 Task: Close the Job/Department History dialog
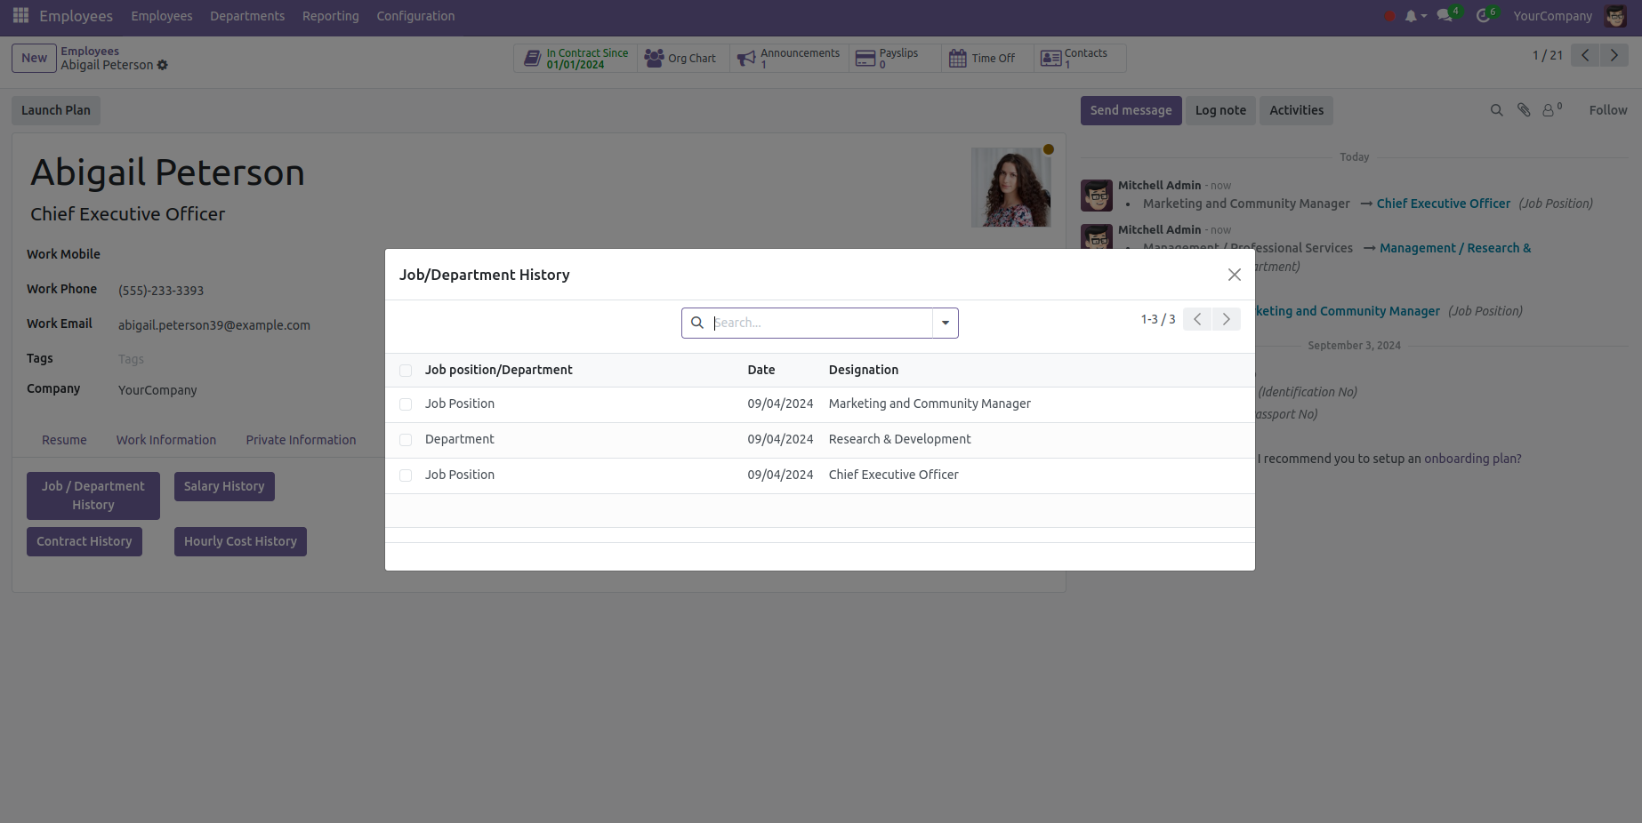coord(1234,275)
